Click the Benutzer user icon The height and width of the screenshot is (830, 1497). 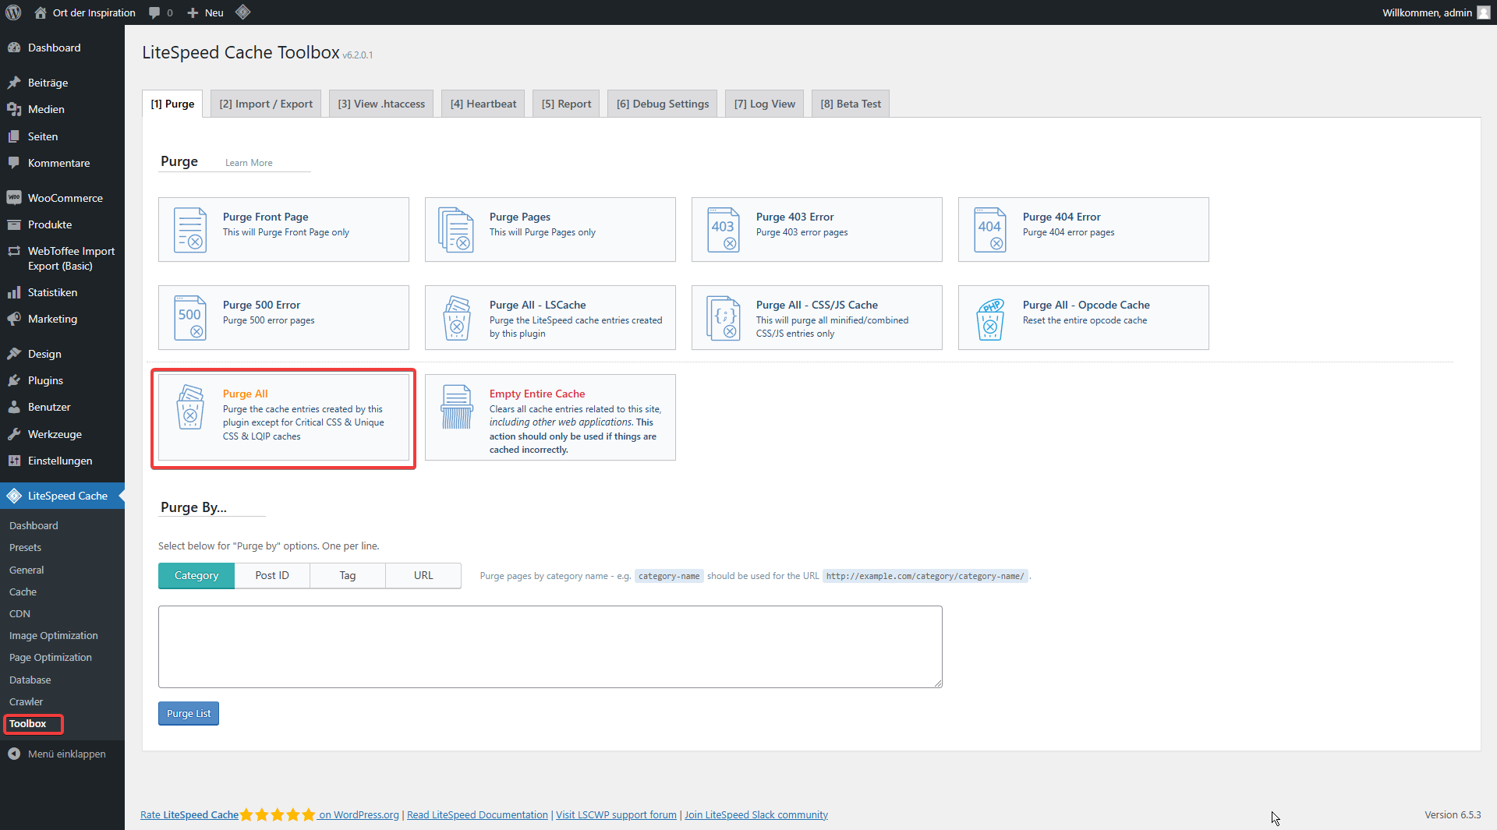pyautogui.click(x=14, y=407)
